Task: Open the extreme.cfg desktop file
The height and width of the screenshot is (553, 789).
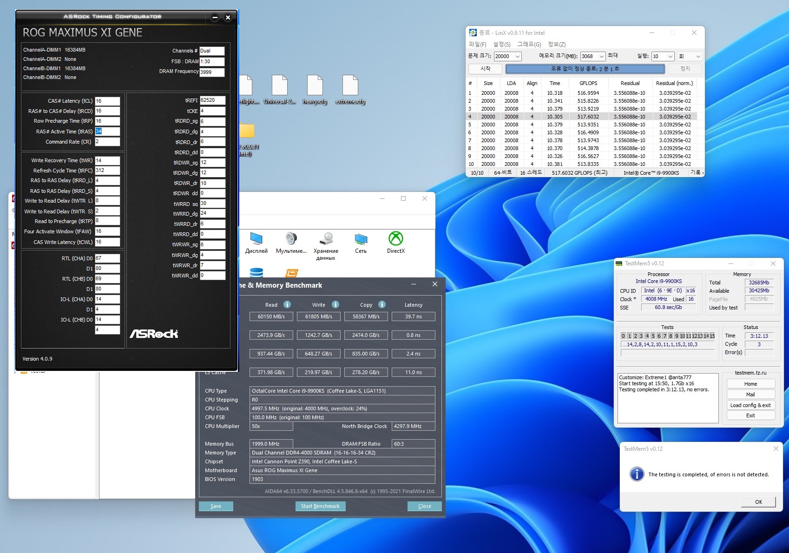Action: click(x=350, y=90)
